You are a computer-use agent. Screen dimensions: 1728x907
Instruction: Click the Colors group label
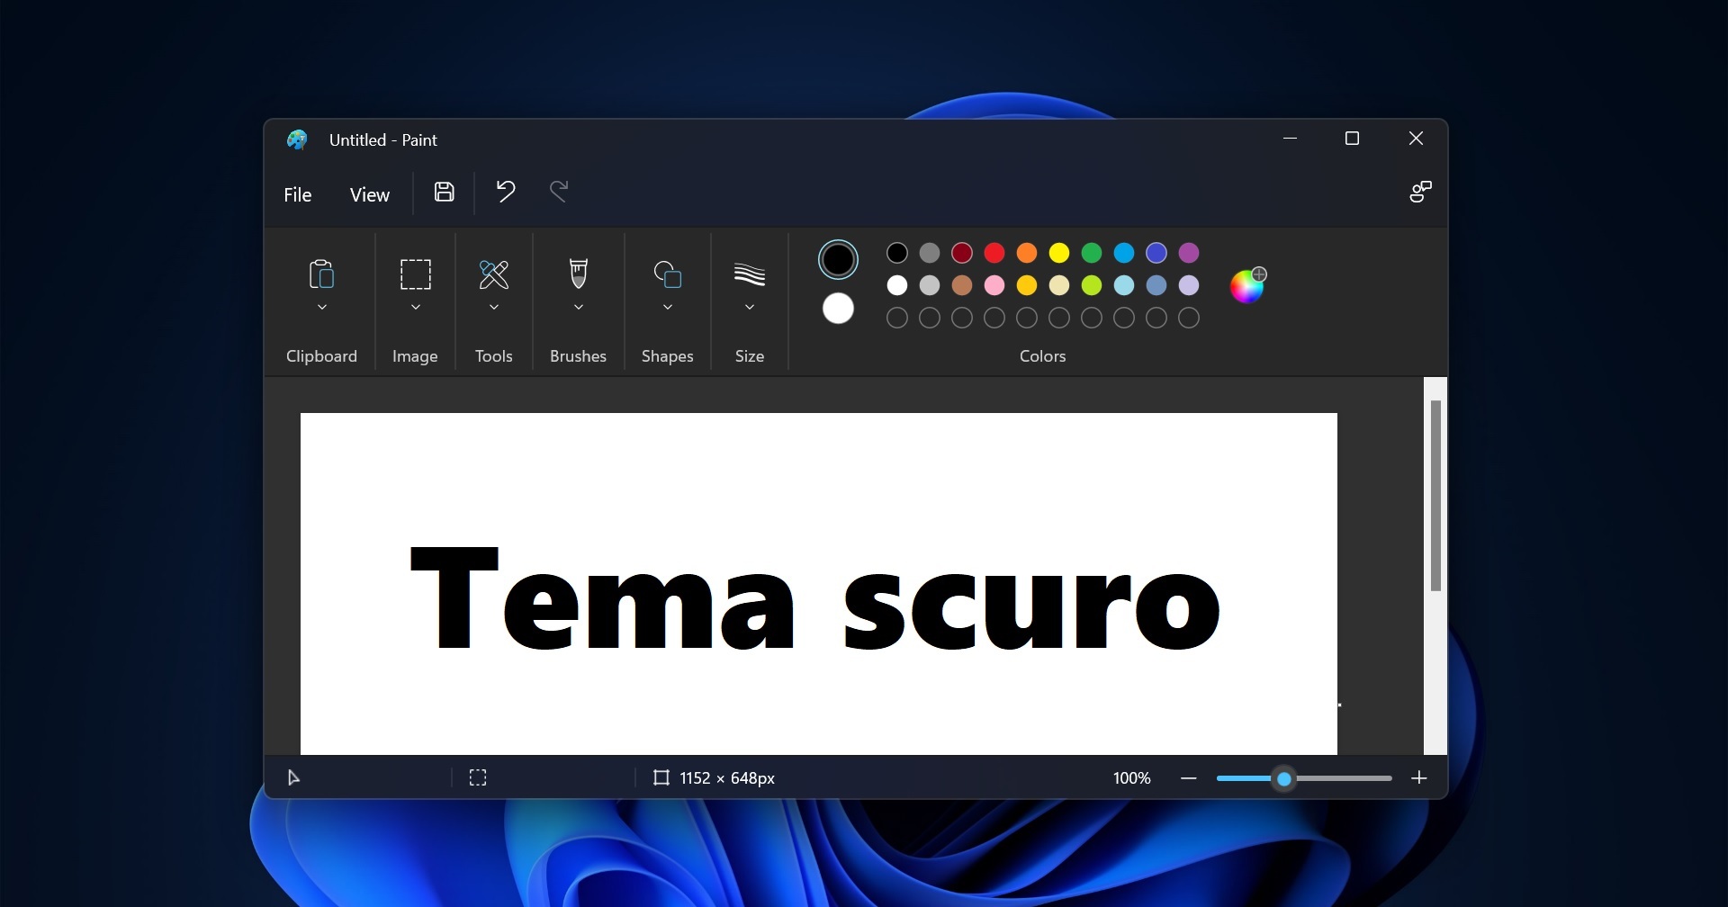pos(1042,356)
